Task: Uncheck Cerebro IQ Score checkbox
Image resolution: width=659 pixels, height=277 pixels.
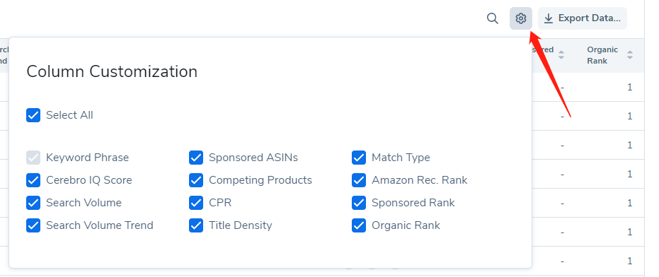Action: pyautogui.click(x=33, y=180)
